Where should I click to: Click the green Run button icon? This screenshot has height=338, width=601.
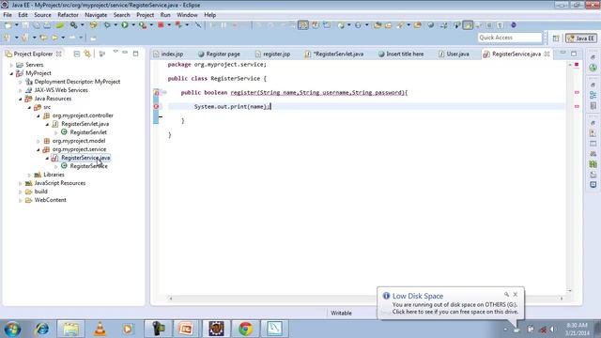pos(125,25)
